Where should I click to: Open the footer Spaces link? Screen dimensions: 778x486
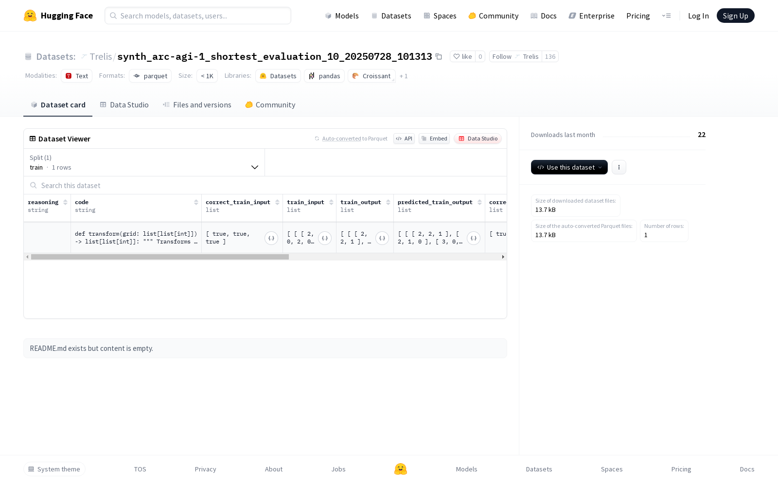pos(612,469)
